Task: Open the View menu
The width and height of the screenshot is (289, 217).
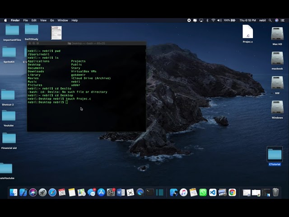Action: pos(43,20)
